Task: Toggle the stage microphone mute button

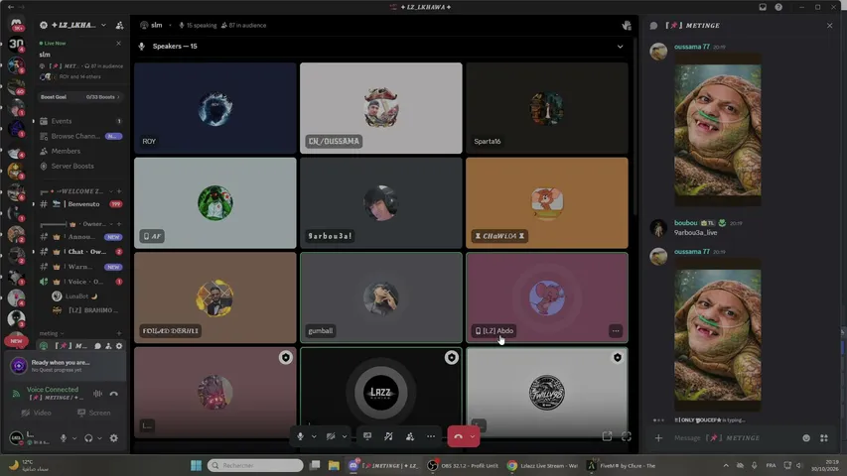Action: tap(300, 436)
